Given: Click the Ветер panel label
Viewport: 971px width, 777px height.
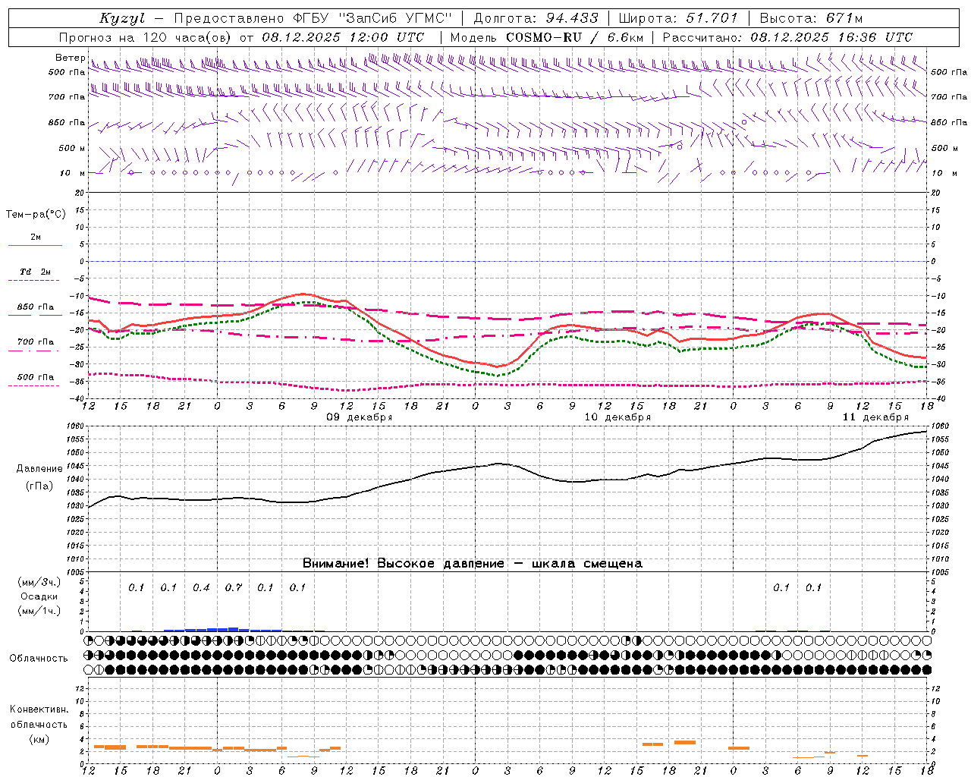Looking at the screenshot, I should tap(70, 58).
